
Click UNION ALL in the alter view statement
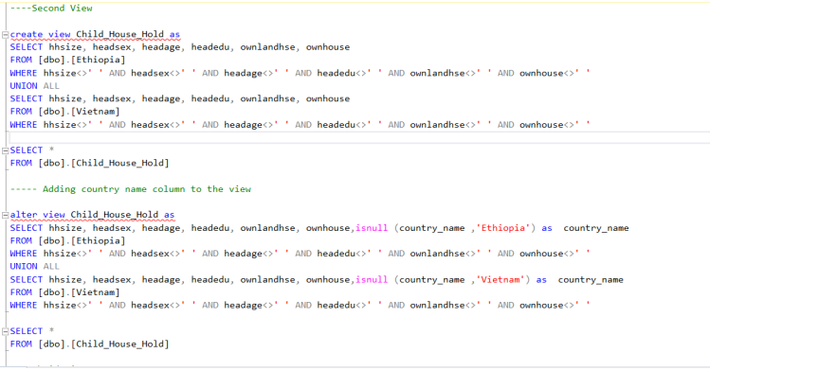coord(35,267)
